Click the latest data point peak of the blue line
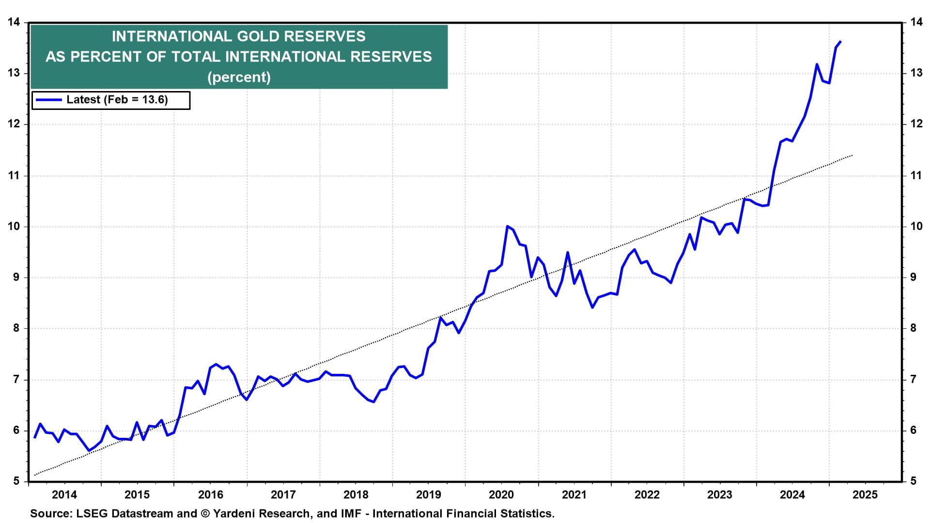Image resolution: width=930 pixels, height=523 pixels. click(x=840, y=42)
